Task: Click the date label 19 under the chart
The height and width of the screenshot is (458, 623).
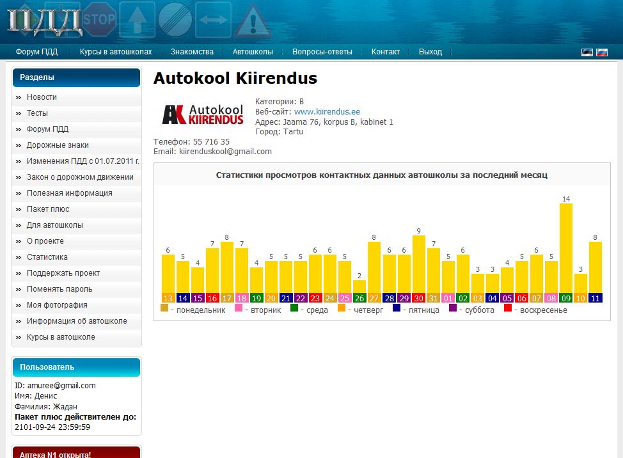Action: click(256, 298)
